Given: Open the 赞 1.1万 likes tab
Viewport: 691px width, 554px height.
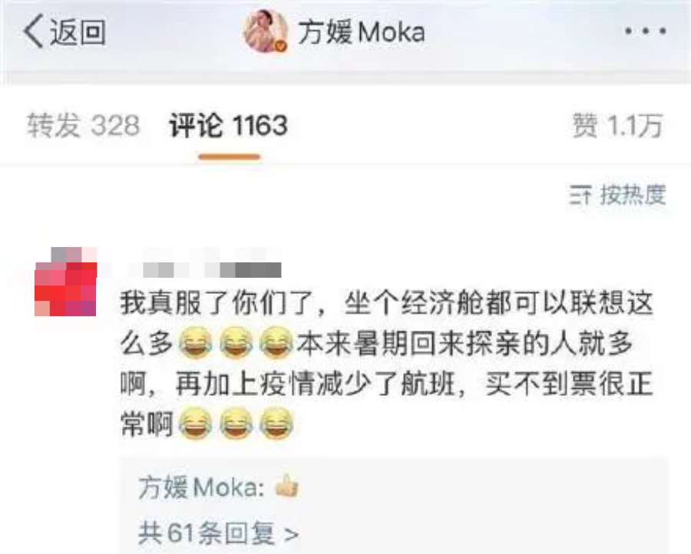Looking at the screenshot, I should coord(617,125).
